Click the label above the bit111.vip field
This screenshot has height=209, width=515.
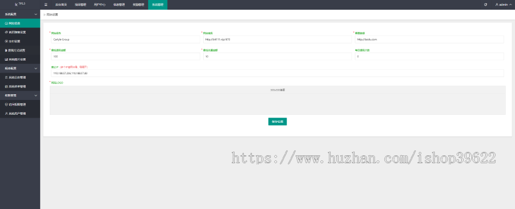[x=208, y=33]
